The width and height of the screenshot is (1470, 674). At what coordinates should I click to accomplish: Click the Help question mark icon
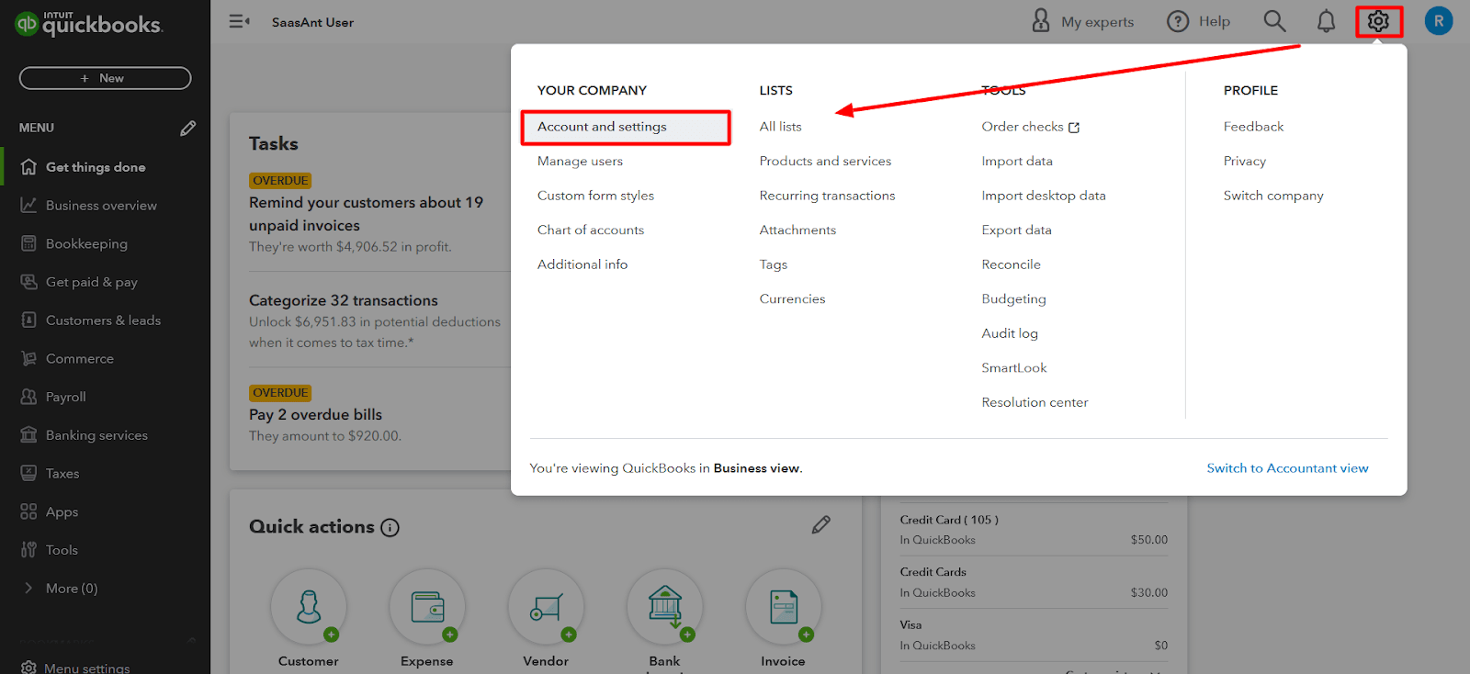1178,21
